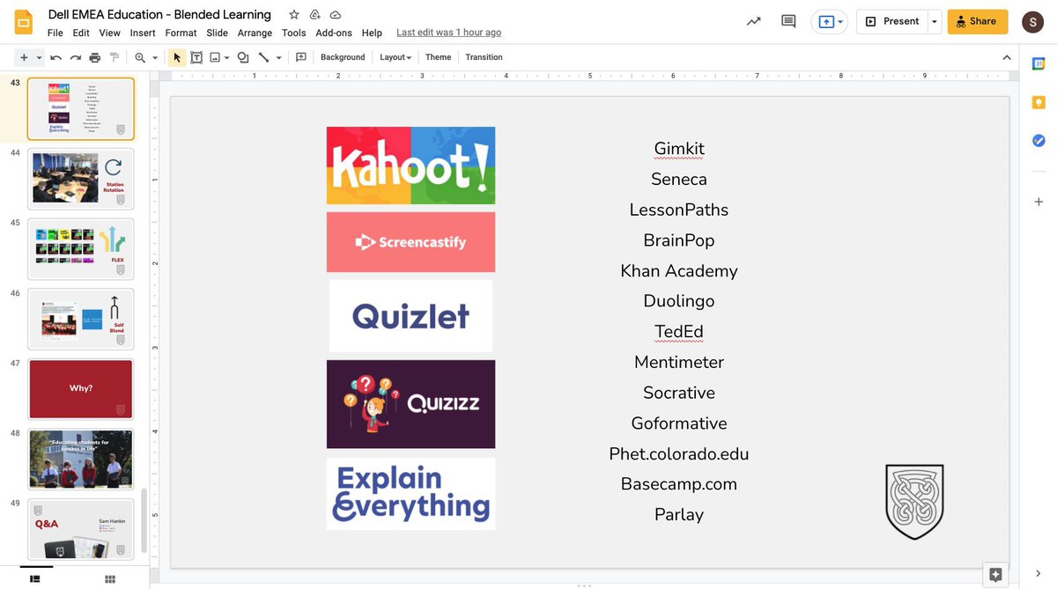This screenshot has width=1057, height=589.
Task: Check the cloud save status icon
Action: [336, 15]
